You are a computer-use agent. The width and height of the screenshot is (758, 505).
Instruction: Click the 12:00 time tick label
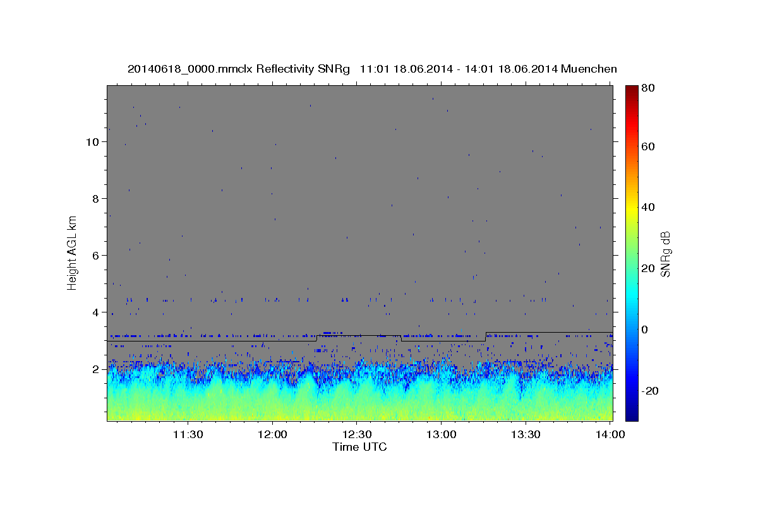click(x=273, y=434)
